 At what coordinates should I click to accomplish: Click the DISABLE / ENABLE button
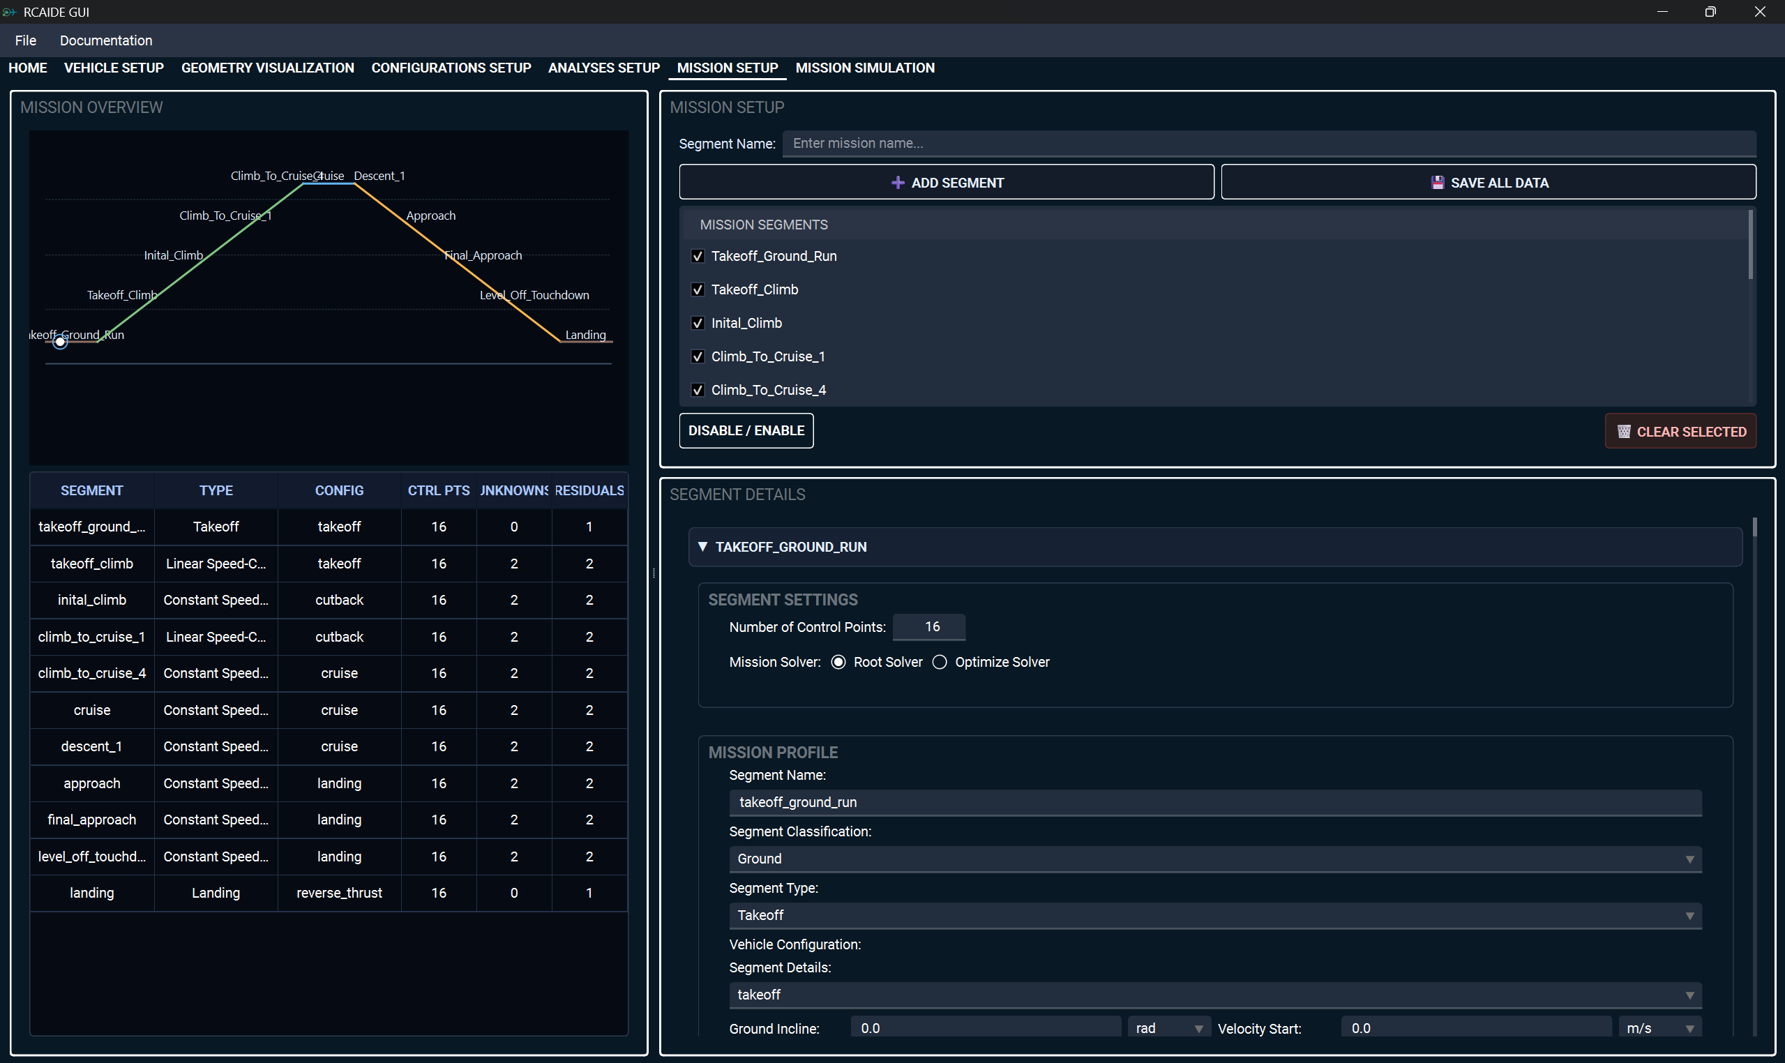click(746, 430)
